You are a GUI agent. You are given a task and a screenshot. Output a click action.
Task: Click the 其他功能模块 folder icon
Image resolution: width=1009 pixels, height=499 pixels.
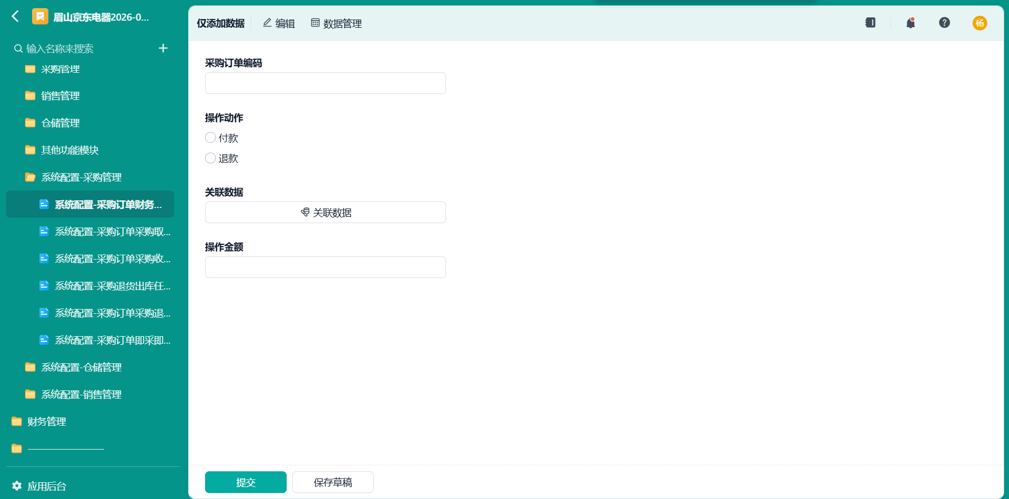click(30, 150)
